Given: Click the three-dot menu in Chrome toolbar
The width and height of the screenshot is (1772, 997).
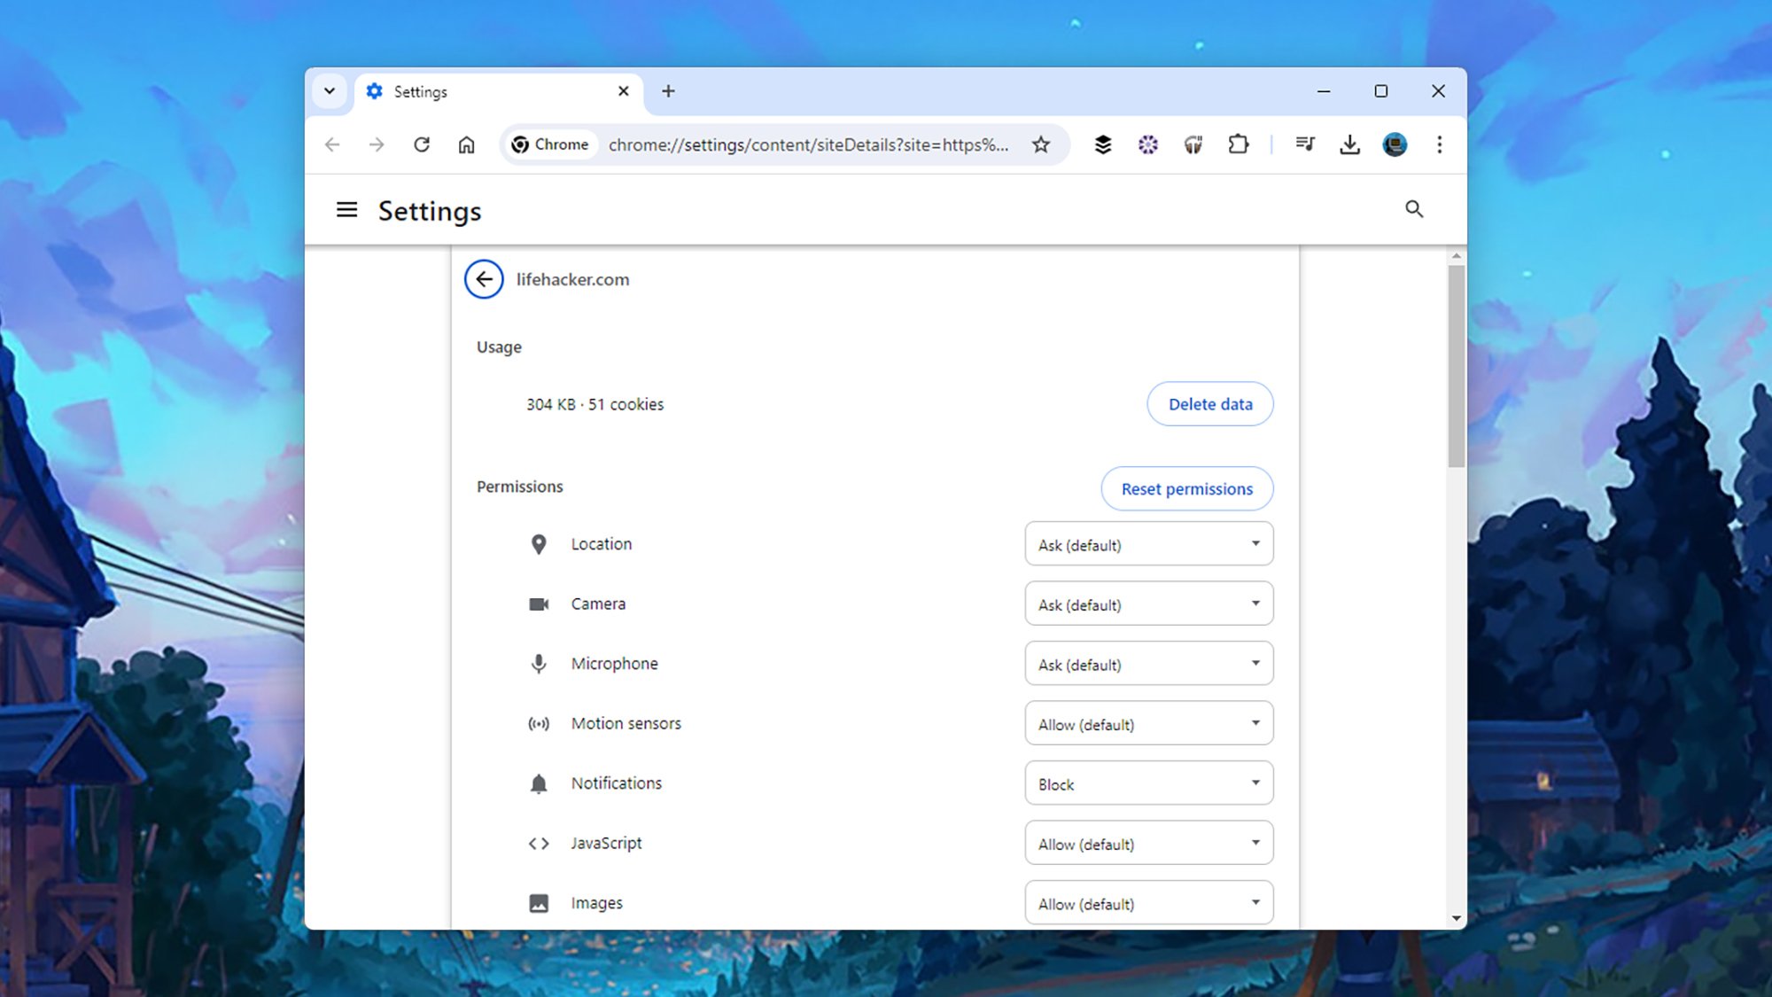Looking at the screenshot, I should [x=1439, y=144].
